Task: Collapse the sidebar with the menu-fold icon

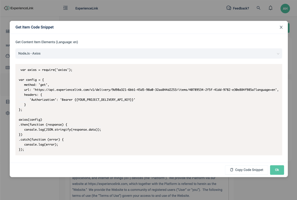Action: 65,8
